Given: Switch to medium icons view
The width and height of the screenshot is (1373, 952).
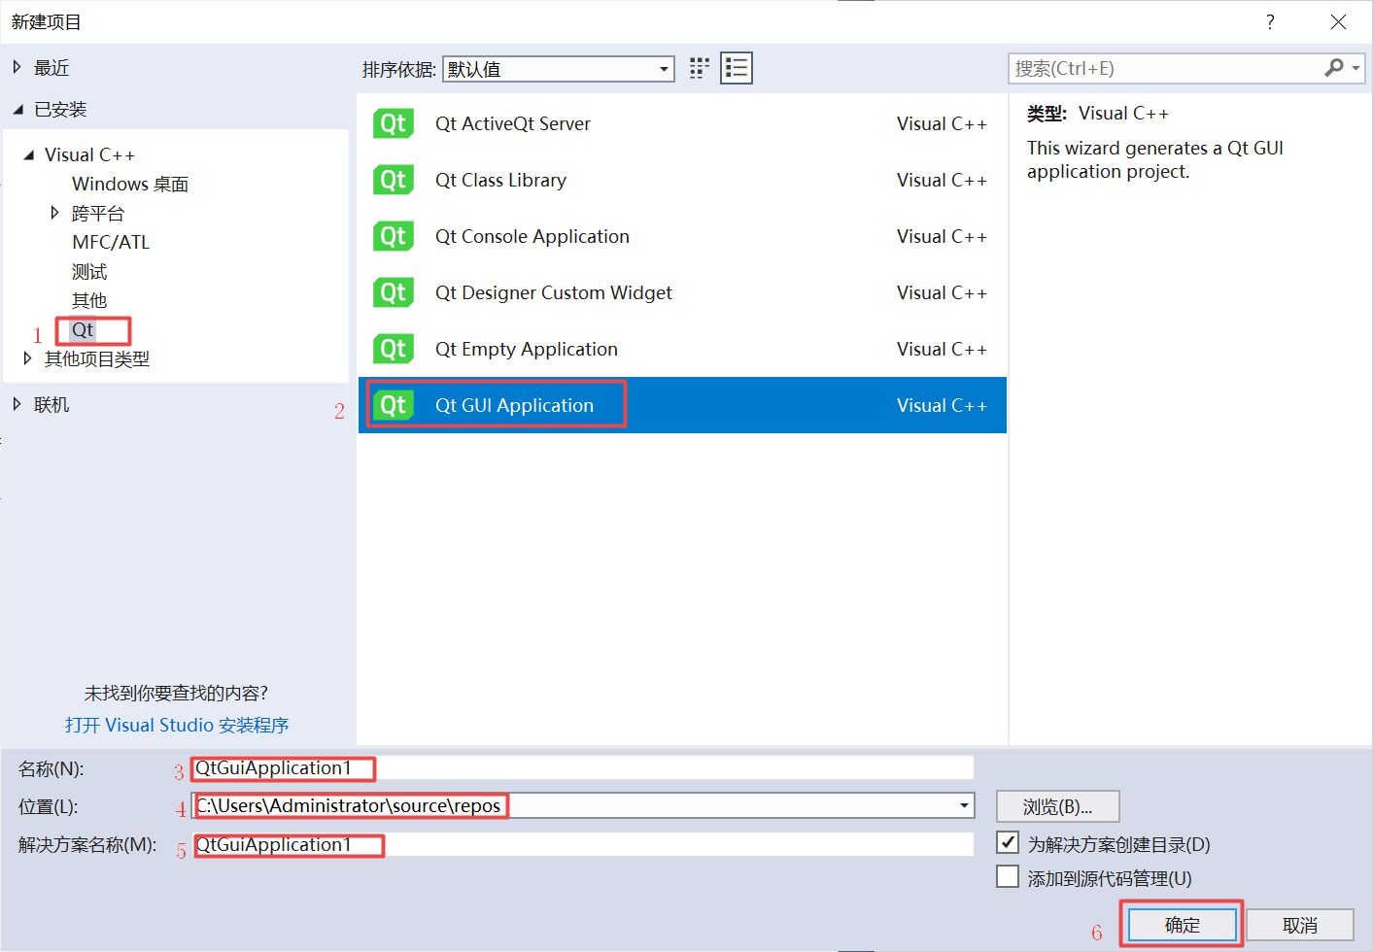Looking at the screenshot, I should click(699, 68).
